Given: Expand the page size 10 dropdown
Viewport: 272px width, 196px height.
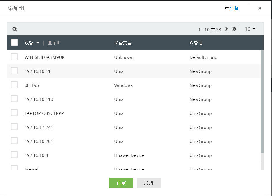Looking at the screenshot, I should [250, 29].
